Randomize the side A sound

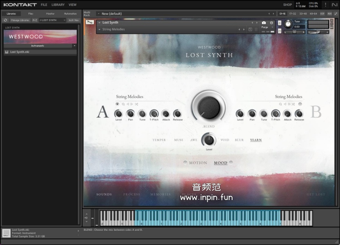(x=136, y=104)
